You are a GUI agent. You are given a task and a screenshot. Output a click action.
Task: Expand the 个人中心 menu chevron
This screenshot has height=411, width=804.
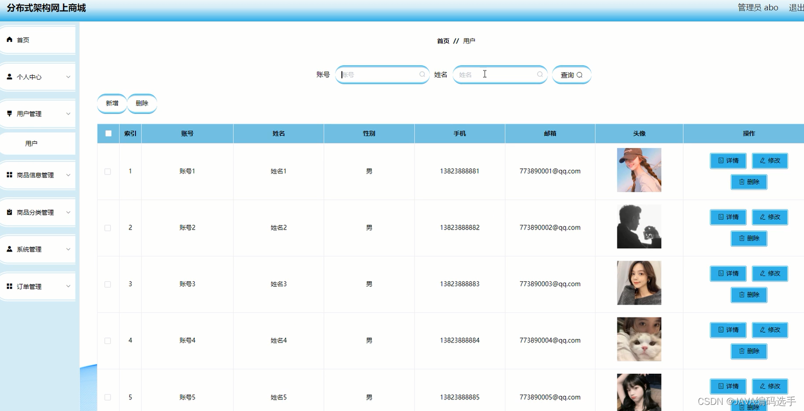68,77
